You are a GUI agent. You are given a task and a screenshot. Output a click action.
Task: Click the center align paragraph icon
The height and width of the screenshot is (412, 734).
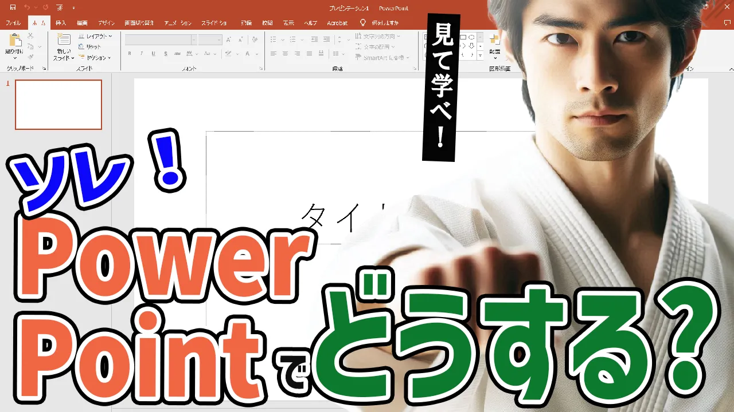(x=285, y=54)
